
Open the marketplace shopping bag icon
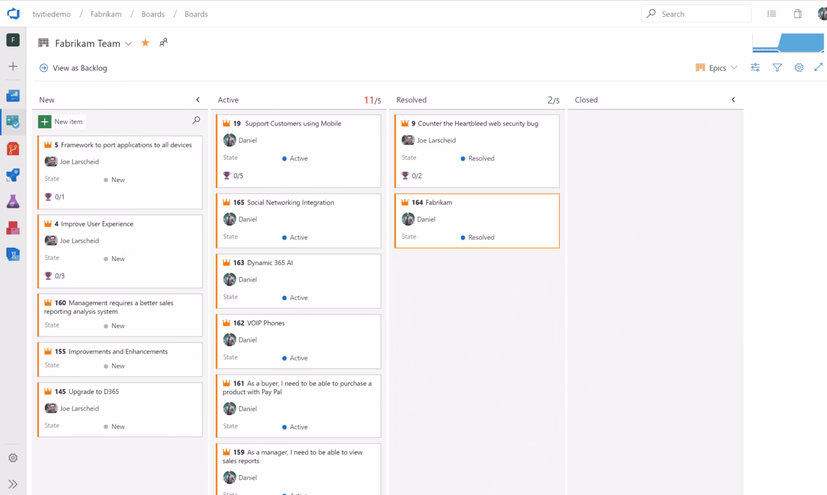pos(797,14)
